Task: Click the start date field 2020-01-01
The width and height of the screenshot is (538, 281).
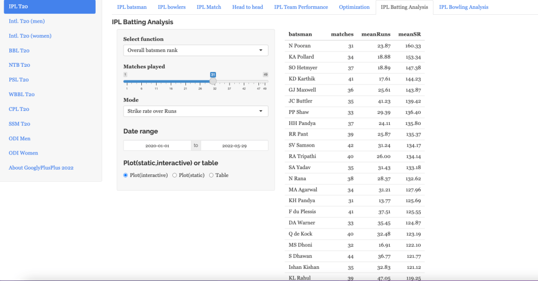Action: pyautogui.click(x=157, y=145)
